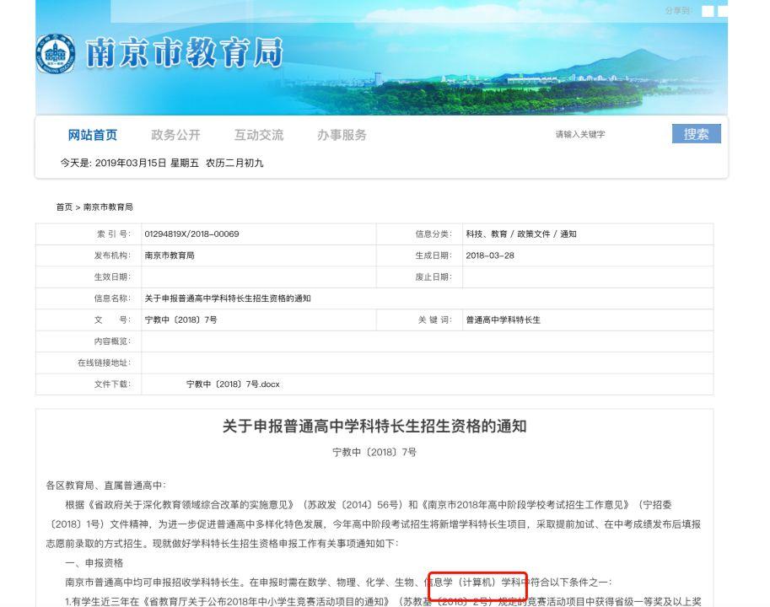Go to the 办事服务 section

click(x=342, y=135)
